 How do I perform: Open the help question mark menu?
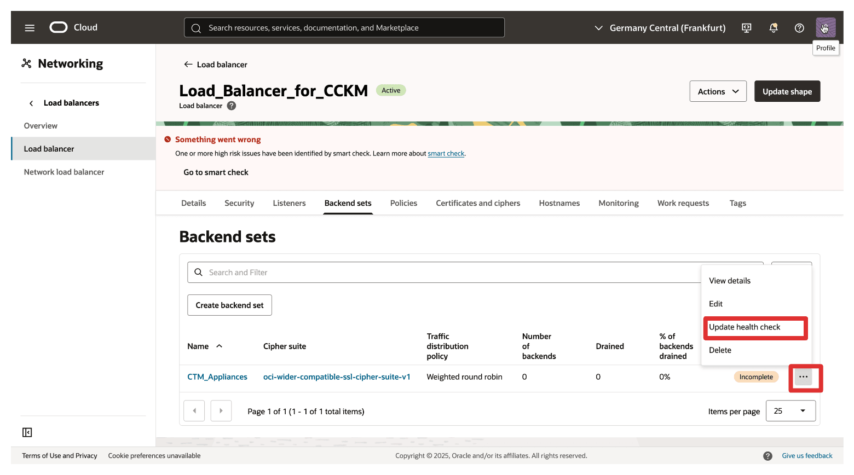799,28
